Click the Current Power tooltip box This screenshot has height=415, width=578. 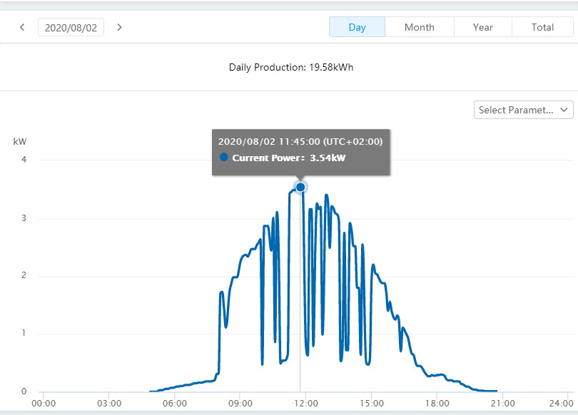(x=301, y=152)
